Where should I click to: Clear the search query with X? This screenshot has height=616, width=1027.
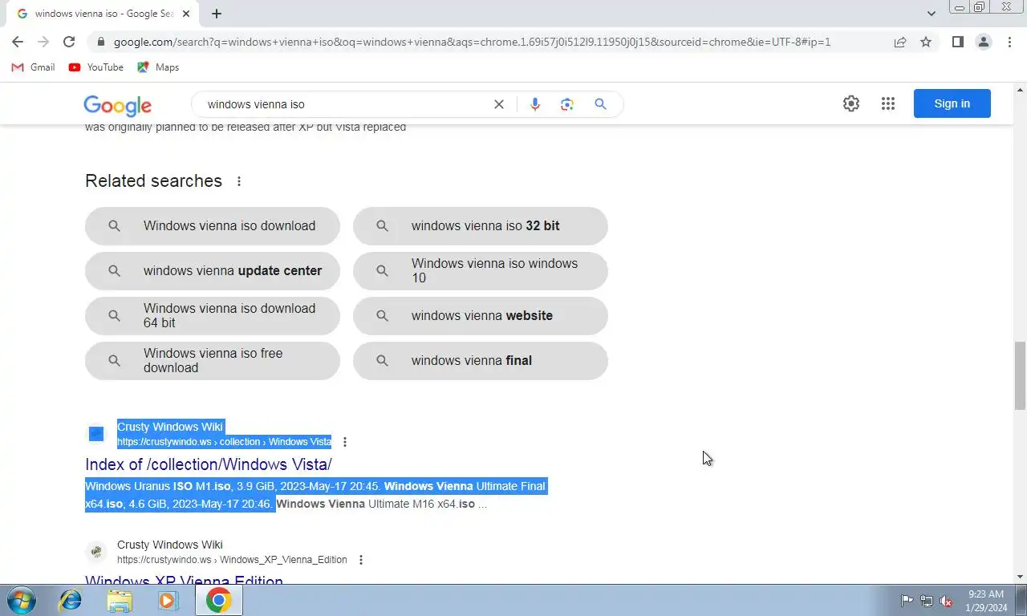point(499,104)
